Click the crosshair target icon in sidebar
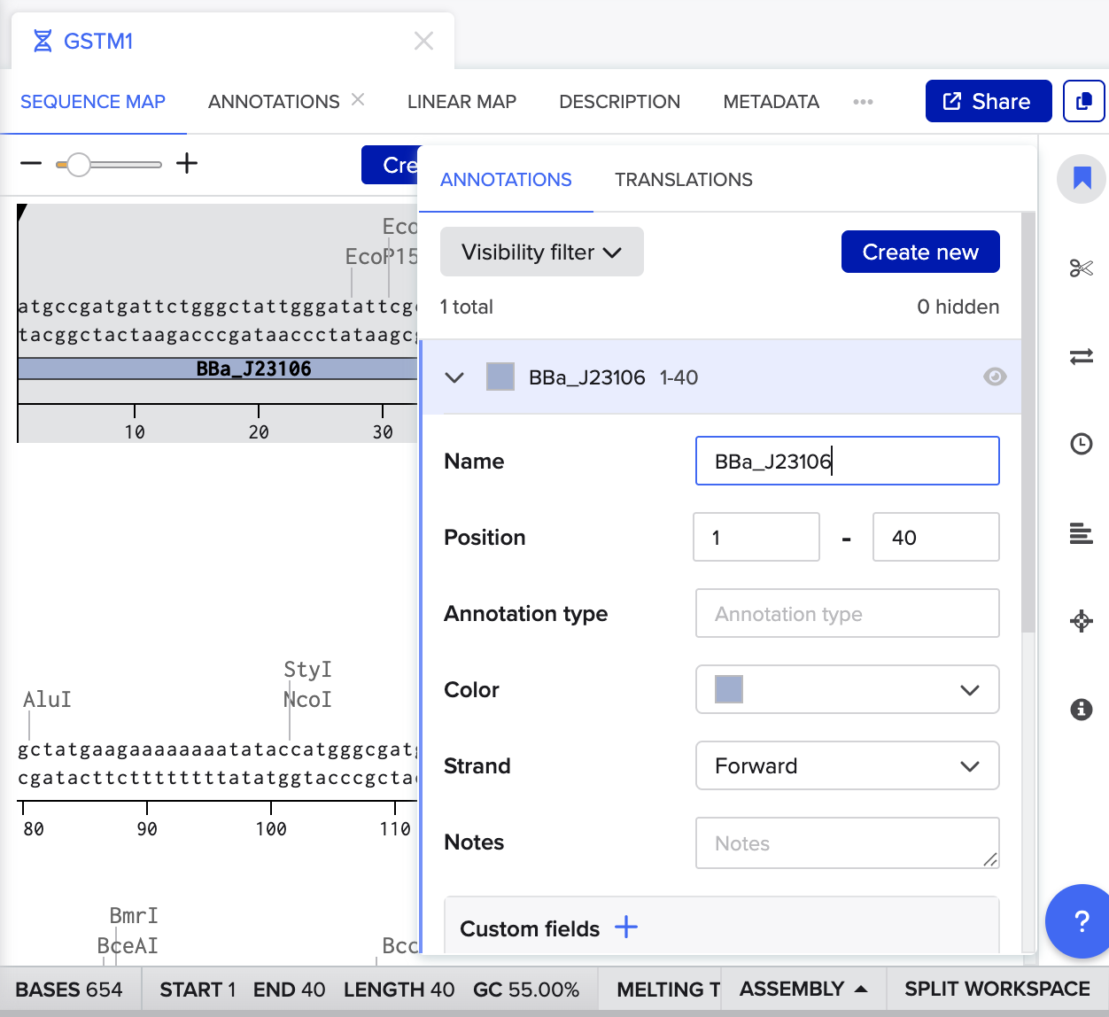 coord(1081,621)
